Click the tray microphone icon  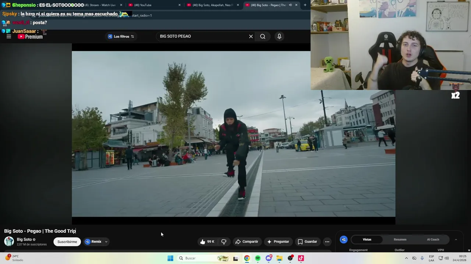(x=422, y=258)
